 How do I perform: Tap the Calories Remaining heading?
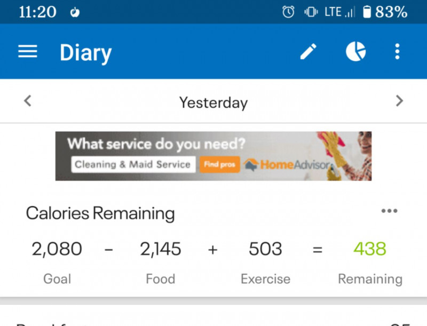click(x=100, y=213)
